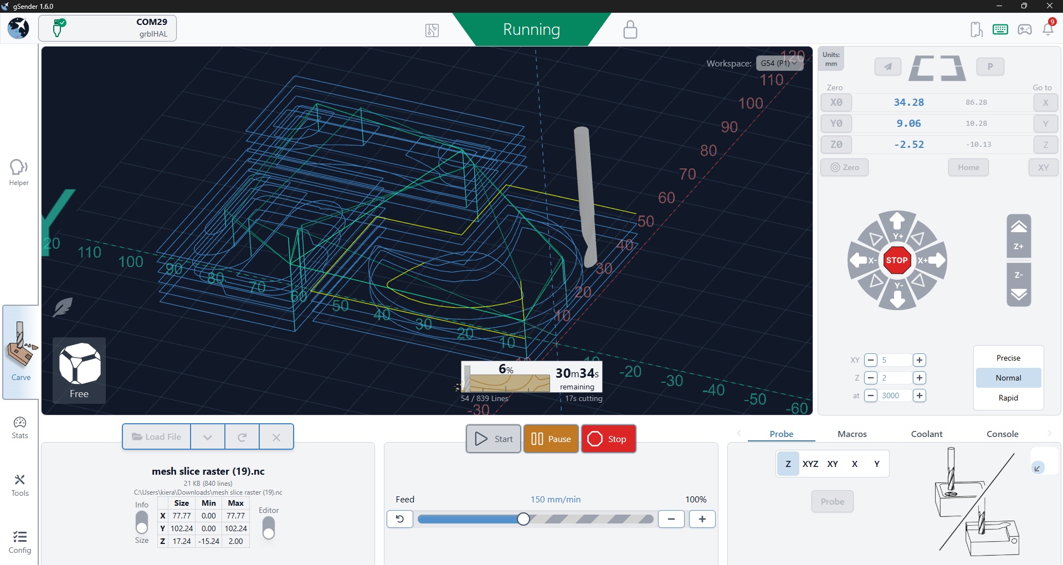Jog Y- with the down arrow

click(x=897, y=296)
